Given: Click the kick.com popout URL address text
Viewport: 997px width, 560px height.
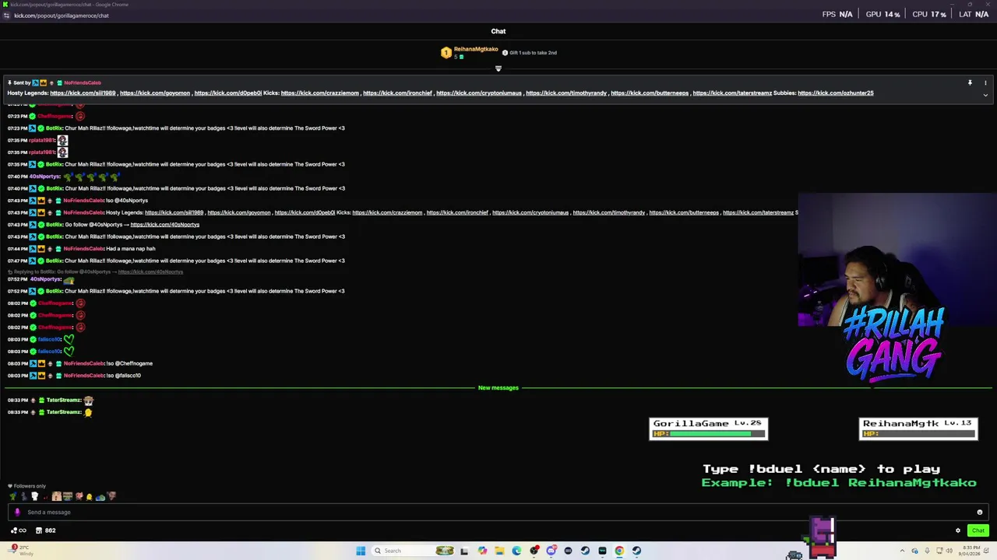Looking at the screenshot, I should [x=61, y=16].
